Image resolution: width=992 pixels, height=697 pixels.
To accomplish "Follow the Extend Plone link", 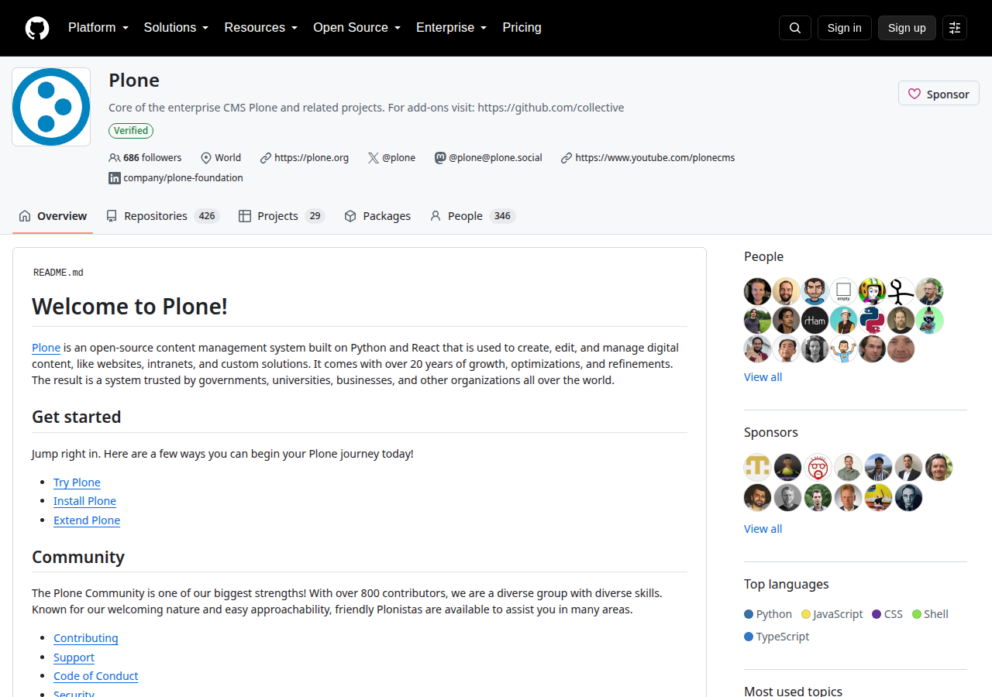I will (87, 520).
